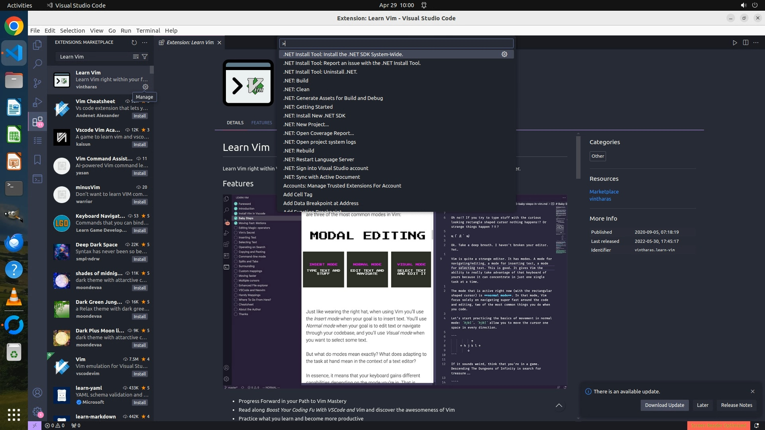Image resolution: width=765 pixels, height=430 pixels.
Task: Open the Terminal menu
Action: click(x=148, y=31)
